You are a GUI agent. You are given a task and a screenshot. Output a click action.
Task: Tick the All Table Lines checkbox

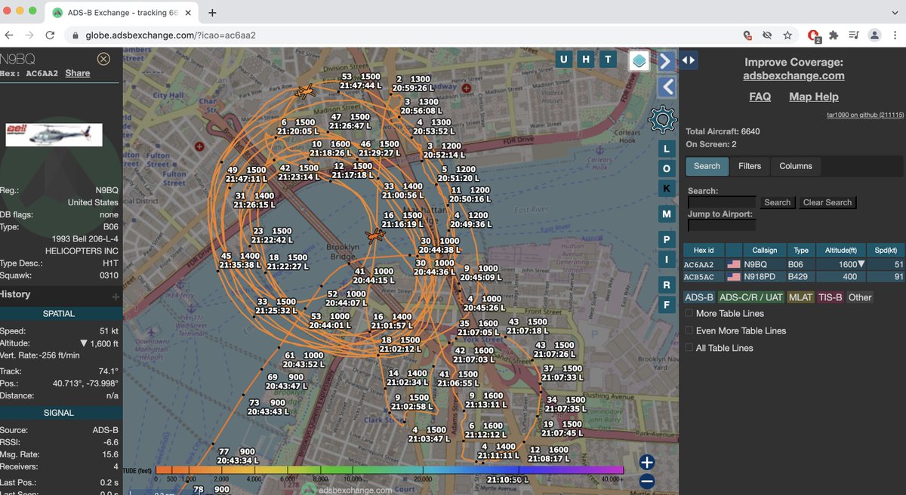click(689, 348)
